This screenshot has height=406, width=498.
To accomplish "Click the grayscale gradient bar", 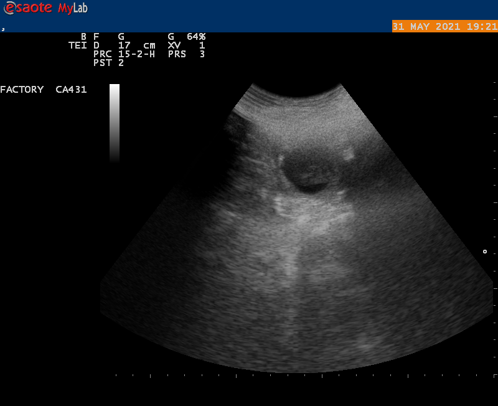I will click(115, 123).
